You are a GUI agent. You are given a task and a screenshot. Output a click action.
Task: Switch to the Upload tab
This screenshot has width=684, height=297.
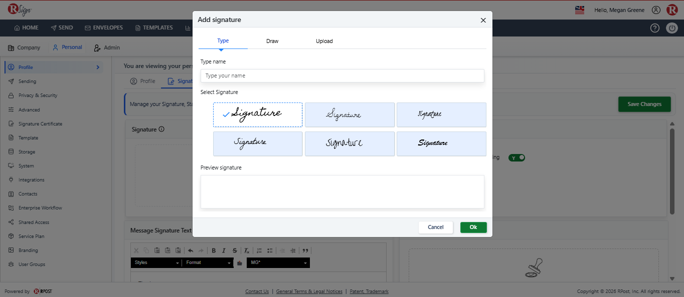click(324, 41)
